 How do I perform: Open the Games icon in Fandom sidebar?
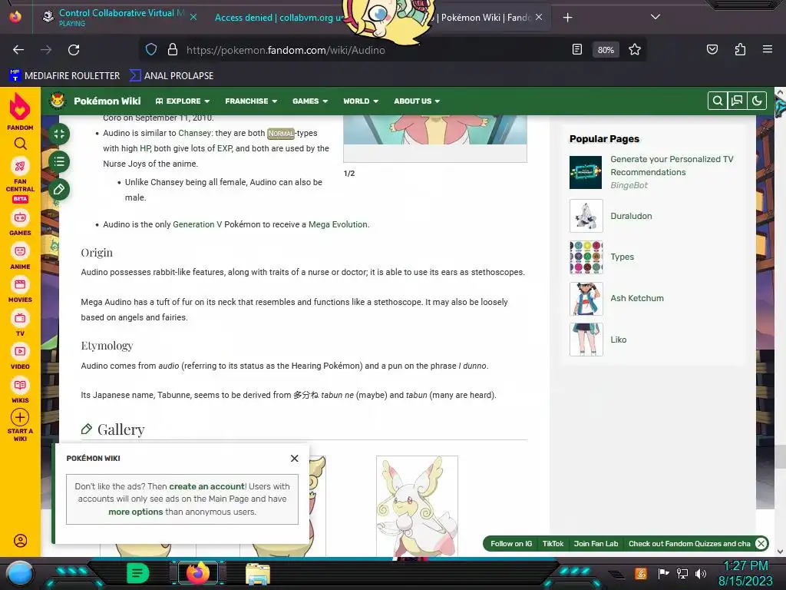[x=20, y=217]
